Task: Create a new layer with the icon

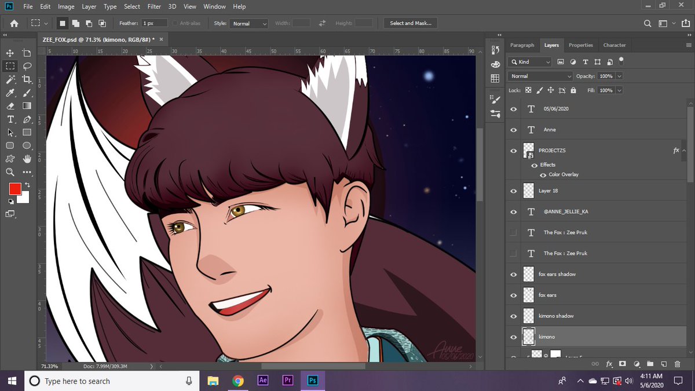Action: 664,364
